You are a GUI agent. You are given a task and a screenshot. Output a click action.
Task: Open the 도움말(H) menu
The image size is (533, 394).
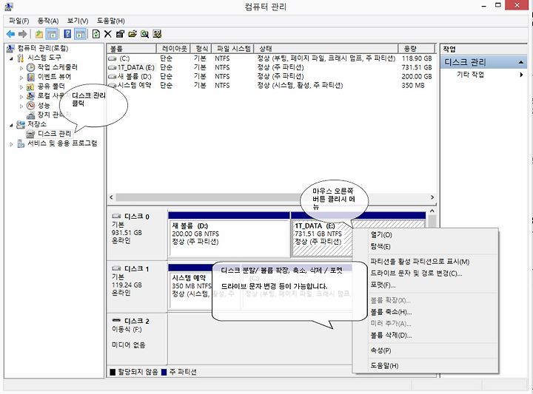click(x=111, y=21)
